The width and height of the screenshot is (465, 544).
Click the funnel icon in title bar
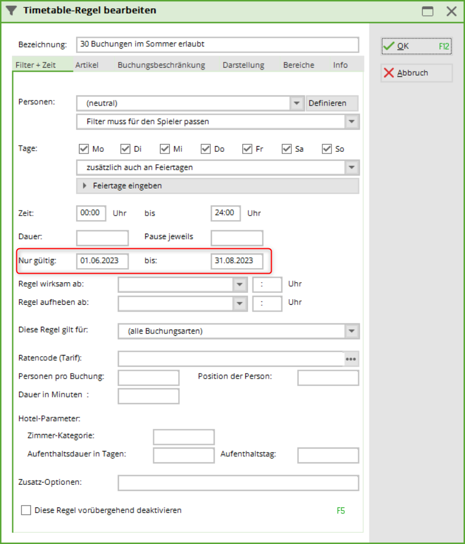(x=11, y=11)
